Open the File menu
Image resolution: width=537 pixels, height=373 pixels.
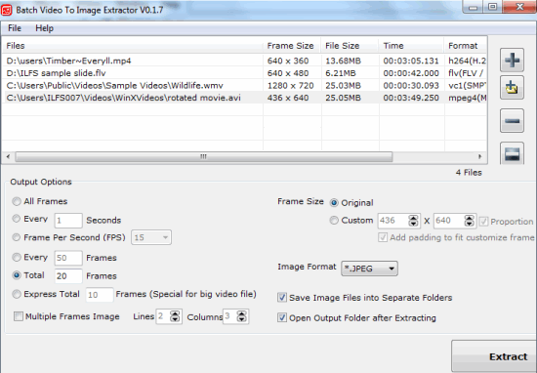tap(15, 28)
